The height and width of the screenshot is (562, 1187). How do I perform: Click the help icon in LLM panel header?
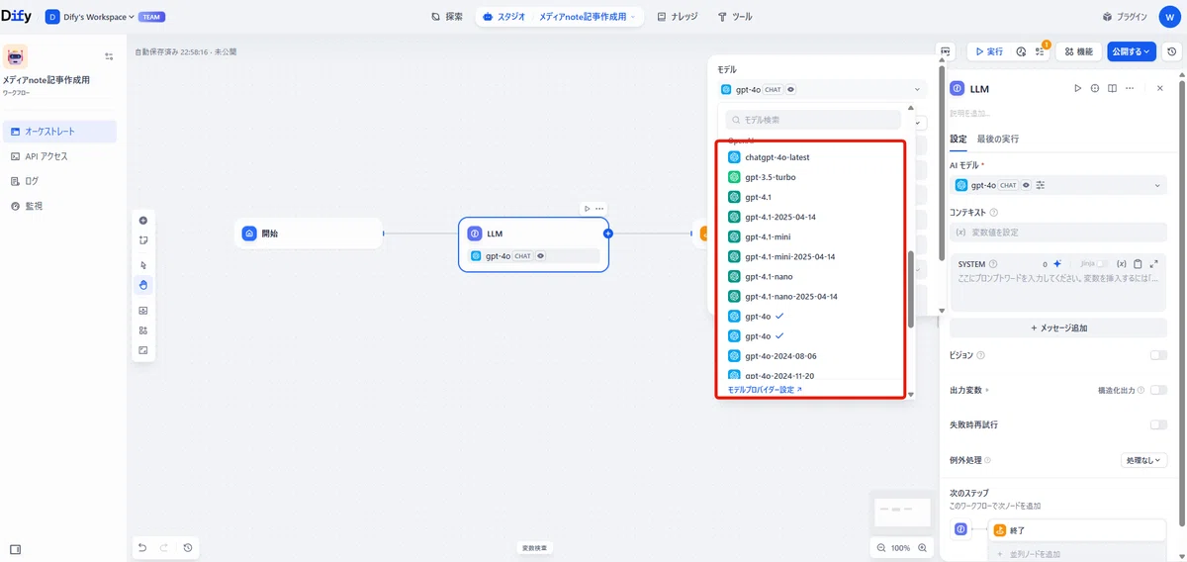(x=1095, y=88)
